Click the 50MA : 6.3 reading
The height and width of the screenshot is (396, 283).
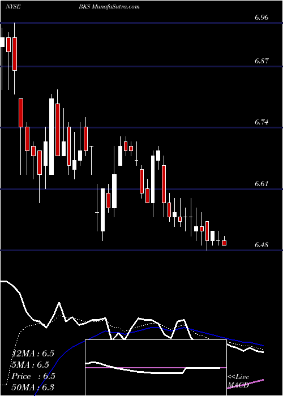[33, 388]
